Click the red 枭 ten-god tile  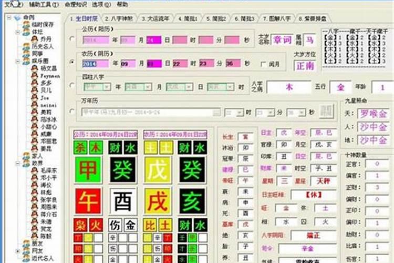click(x=80, y=225)
